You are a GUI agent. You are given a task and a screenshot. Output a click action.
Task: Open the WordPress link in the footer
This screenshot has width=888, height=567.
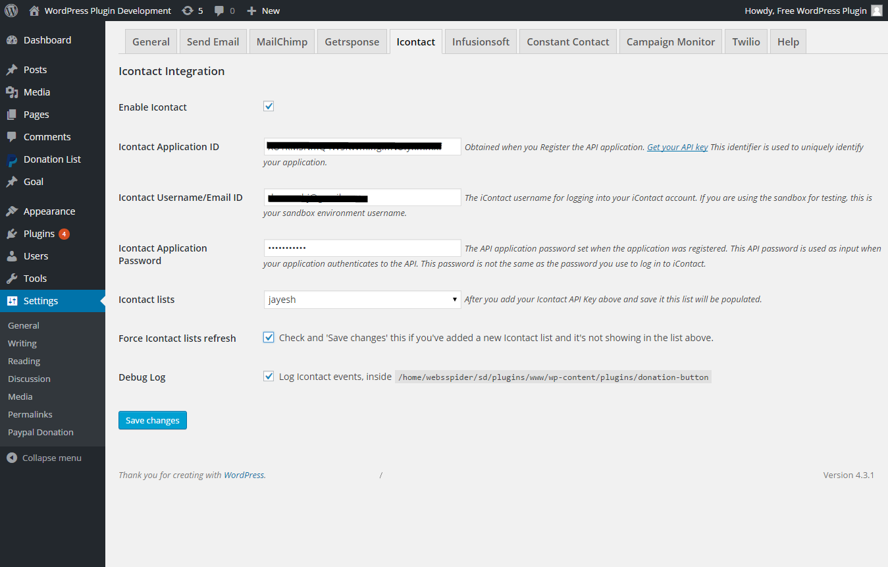point(244,475)
